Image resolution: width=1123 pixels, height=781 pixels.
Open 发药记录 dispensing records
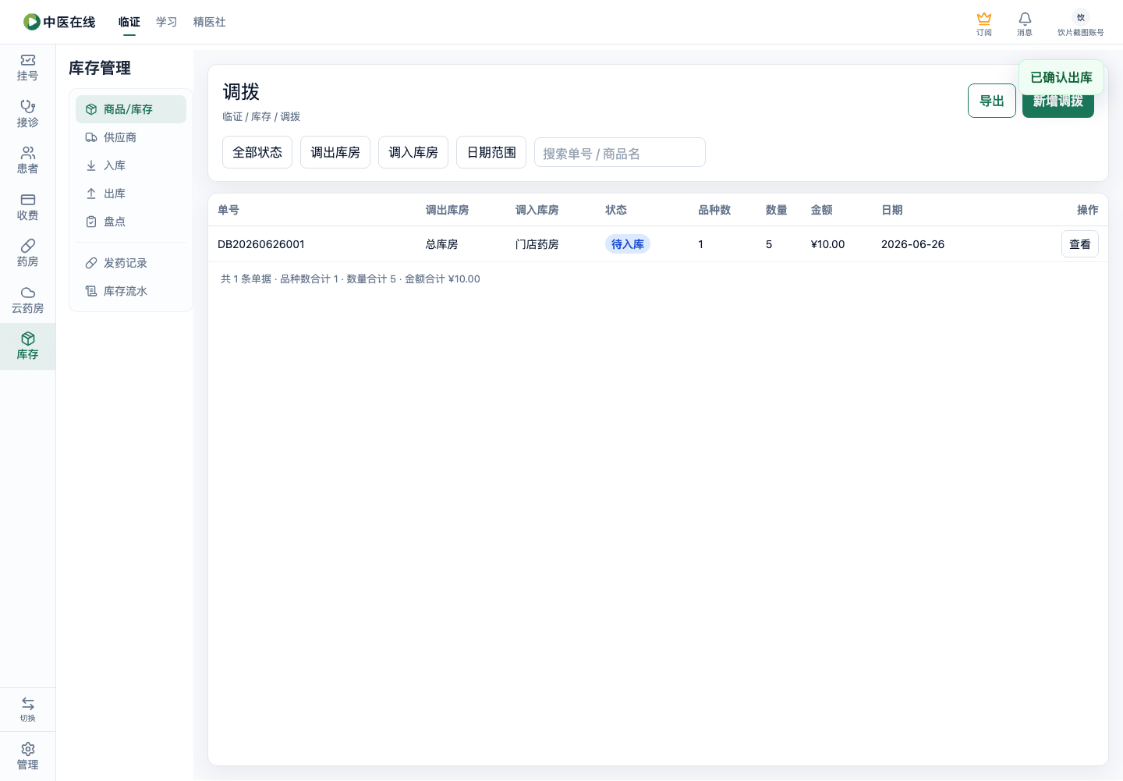(x=131, y=263)
